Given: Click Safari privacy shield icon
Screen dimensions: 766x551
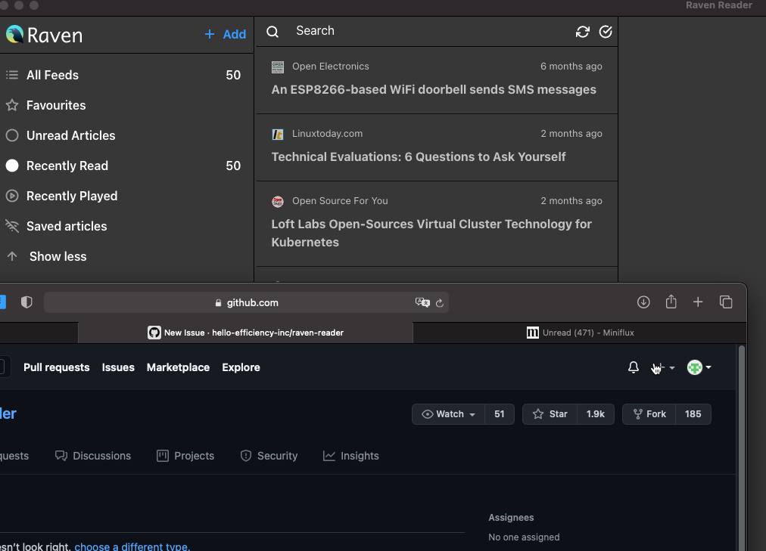Looking at the screenshot, I should (x=26, y=302).
